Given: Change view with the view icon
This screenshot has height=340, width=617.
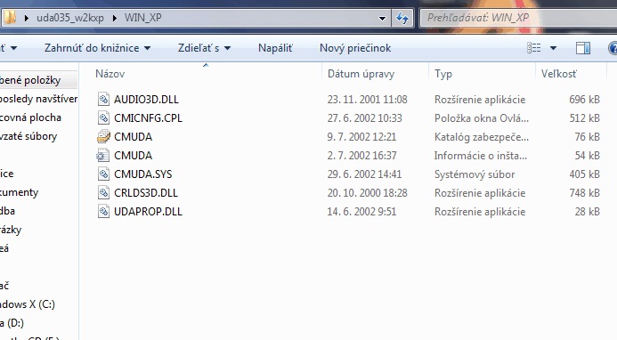Looking at the screenshot, I should [533, 48].
